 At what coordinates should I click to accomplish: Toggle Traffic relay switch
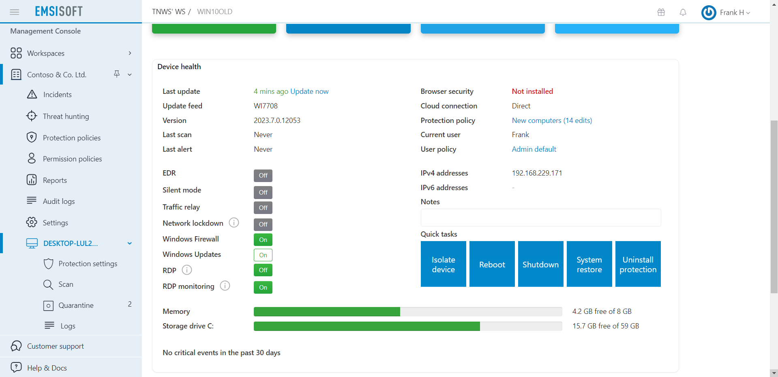coord(263,208)
